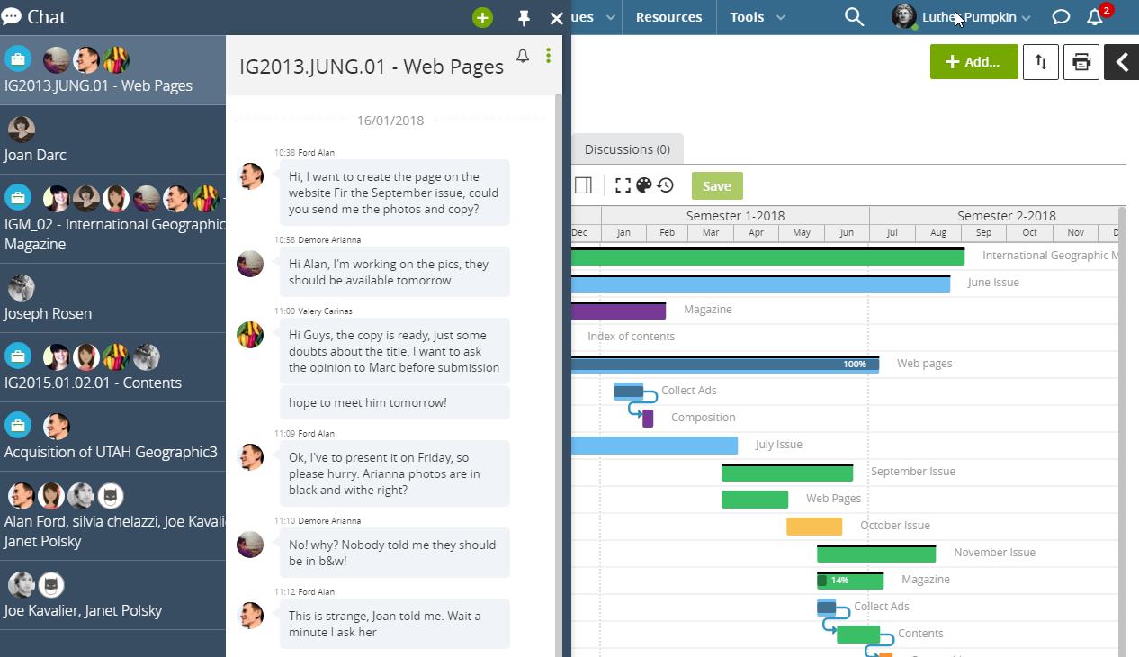Toggle the split-panel view icon near Save
1139x657 pixels.
[x=583, y=185]
